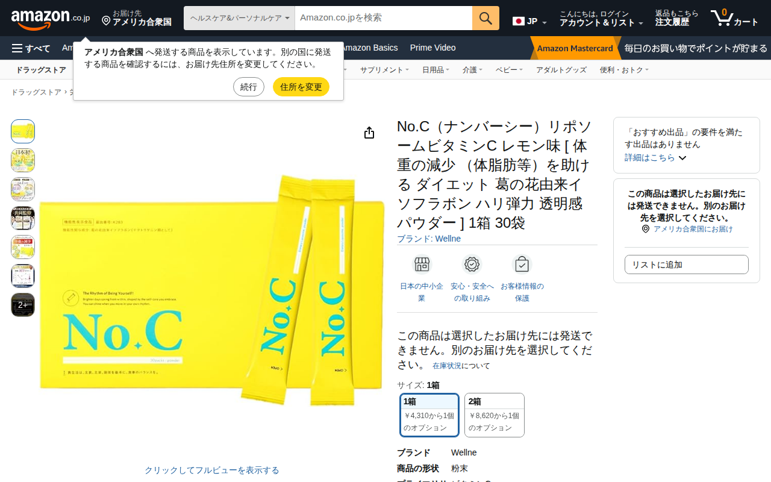Screen dimensions: 771x482
Task: Click the 日本の中小企業 store icon
Action: tap(422, 264)
